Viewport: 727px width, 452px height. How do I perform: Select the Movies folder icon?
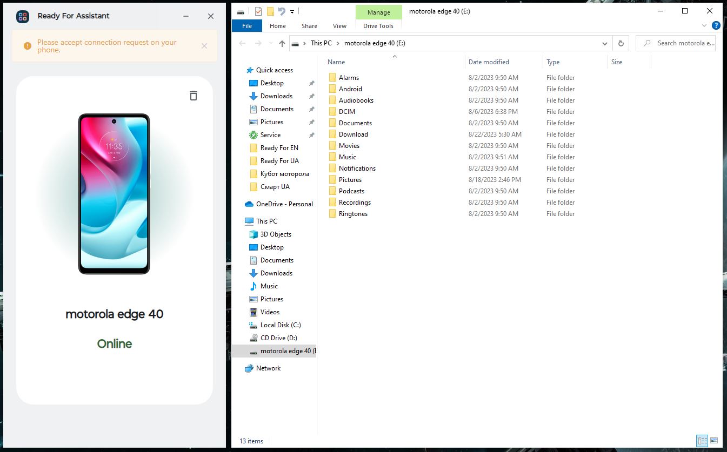click(332, 146)
